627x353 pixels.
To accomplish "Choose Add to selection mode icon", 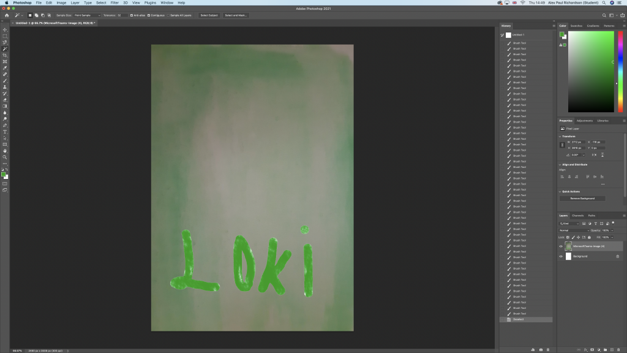I will tap(36, 15).
